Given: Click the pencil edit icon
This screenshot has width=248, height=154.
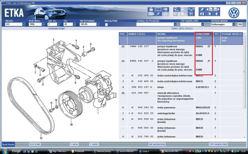Looking at the screenshot, I should coord(158,14).
